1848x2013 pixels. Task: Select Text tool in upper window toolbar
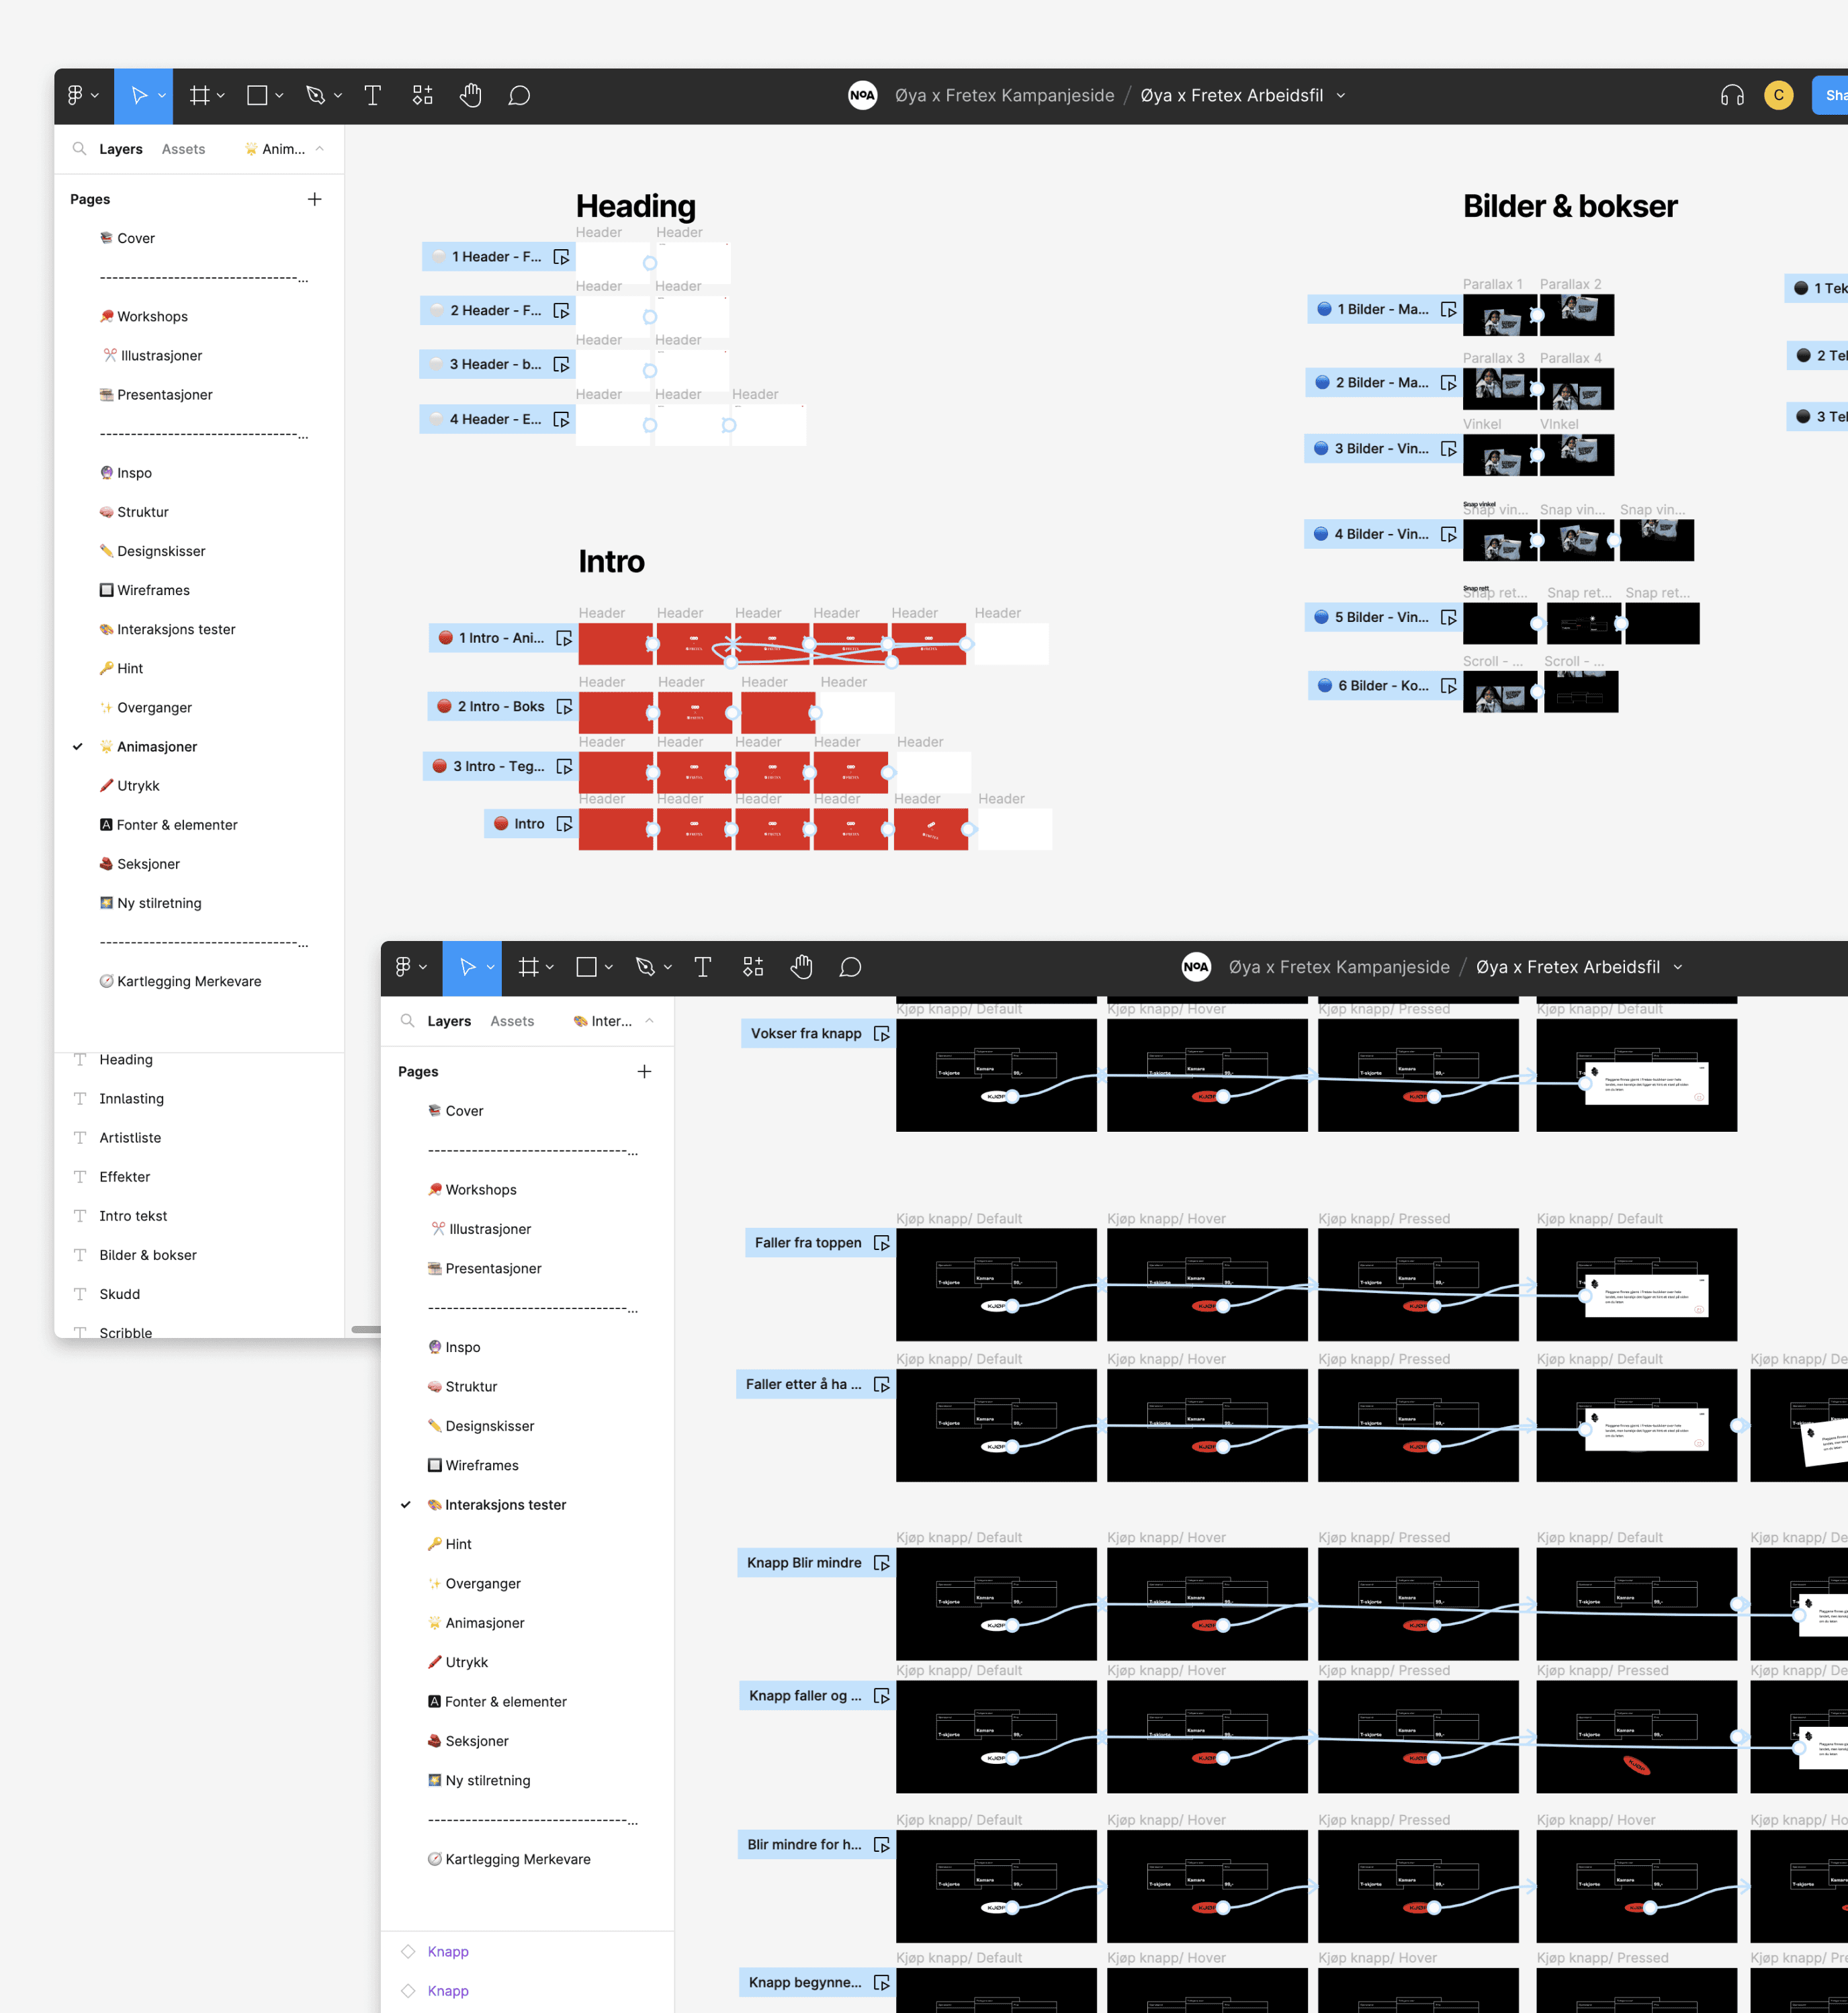click(373, 96)
